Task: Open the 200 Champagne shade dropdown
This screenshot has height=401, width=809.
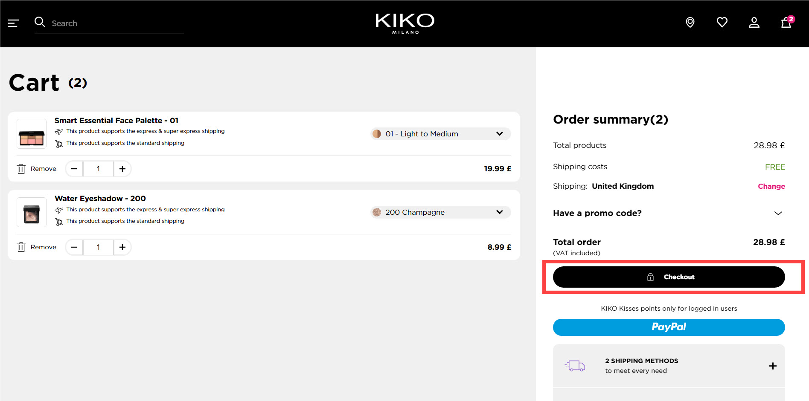Action: coord(440,212)
